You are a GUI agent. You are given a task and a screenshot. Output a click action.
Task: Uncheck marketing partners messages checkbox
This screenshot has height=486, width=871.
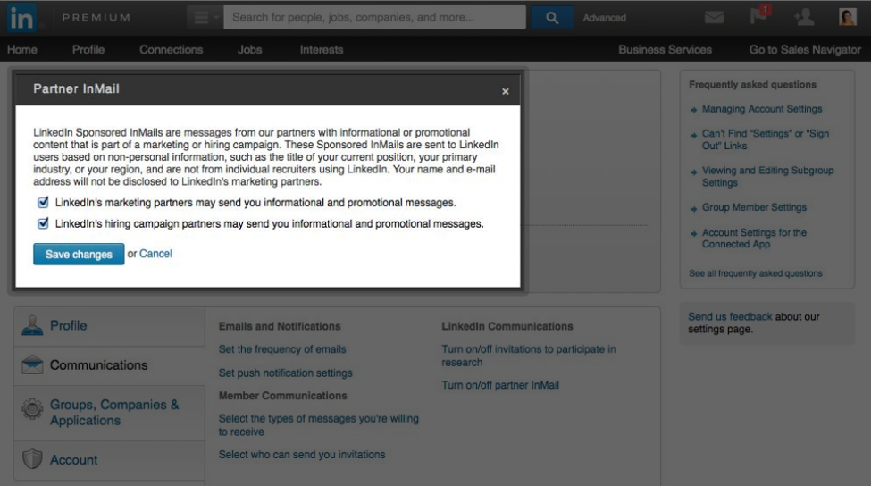click(x=43, y=202)
